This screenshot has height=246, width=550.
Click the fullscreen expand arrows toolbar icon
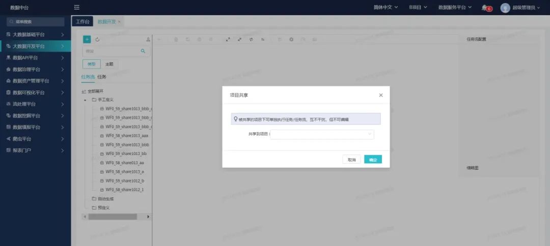228,39
